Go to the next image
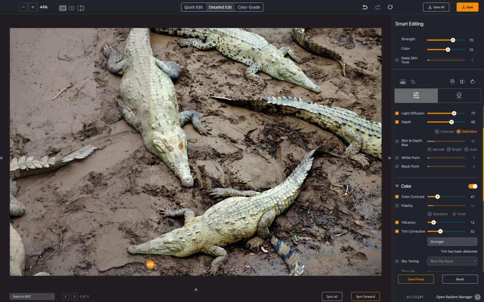The image size is (484, 302). 74,297
